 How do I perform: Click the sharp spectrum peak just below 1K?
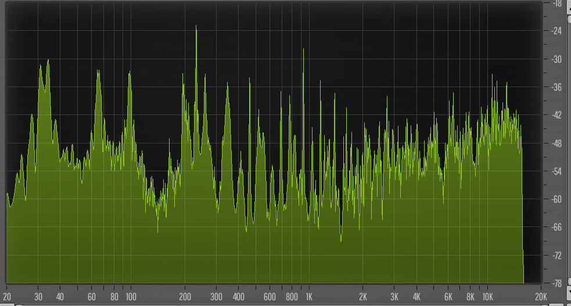pyautogui.click(x=303, y=49)
